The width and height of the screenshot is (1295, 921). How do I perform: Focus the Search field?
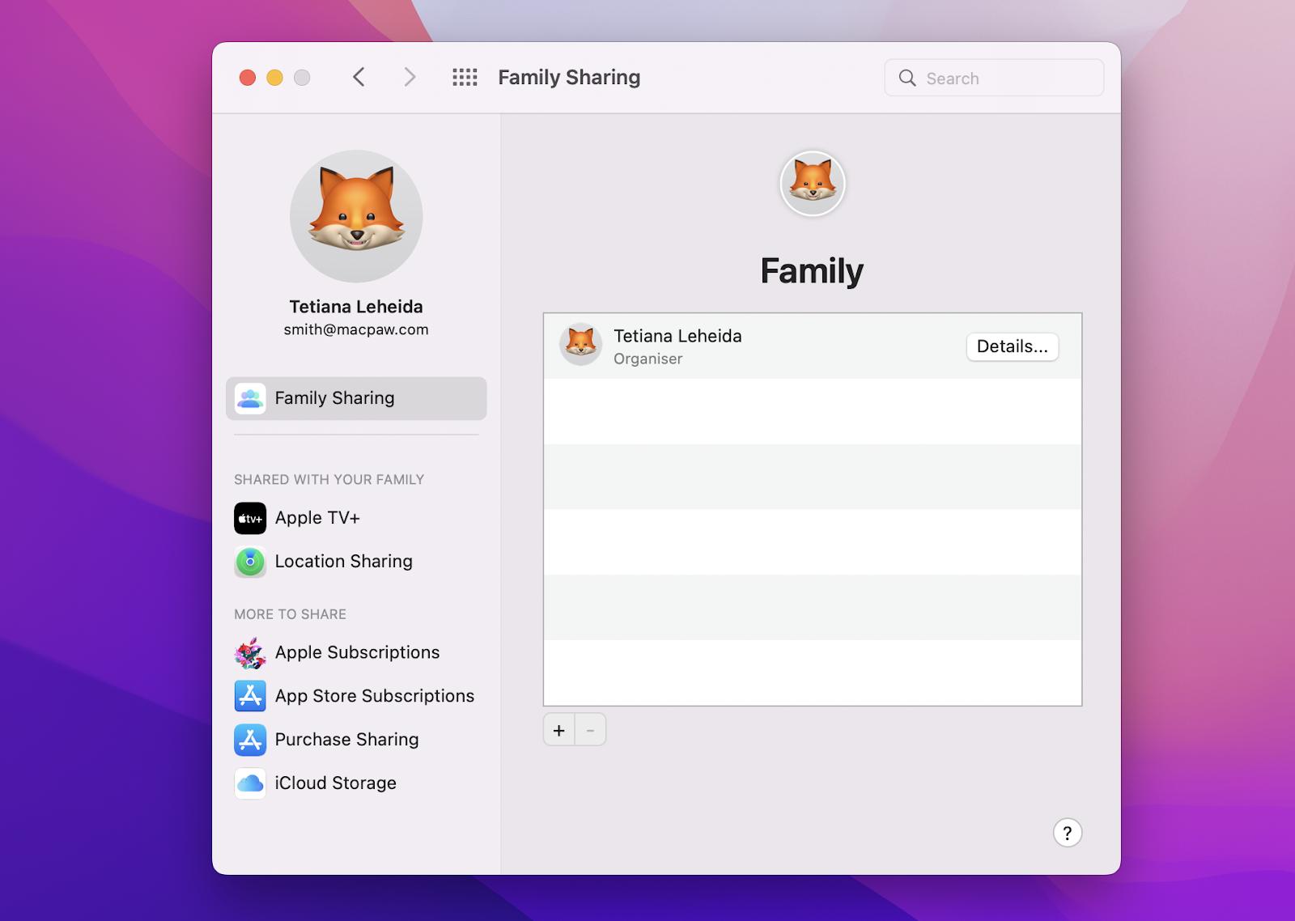pos(994,78)
